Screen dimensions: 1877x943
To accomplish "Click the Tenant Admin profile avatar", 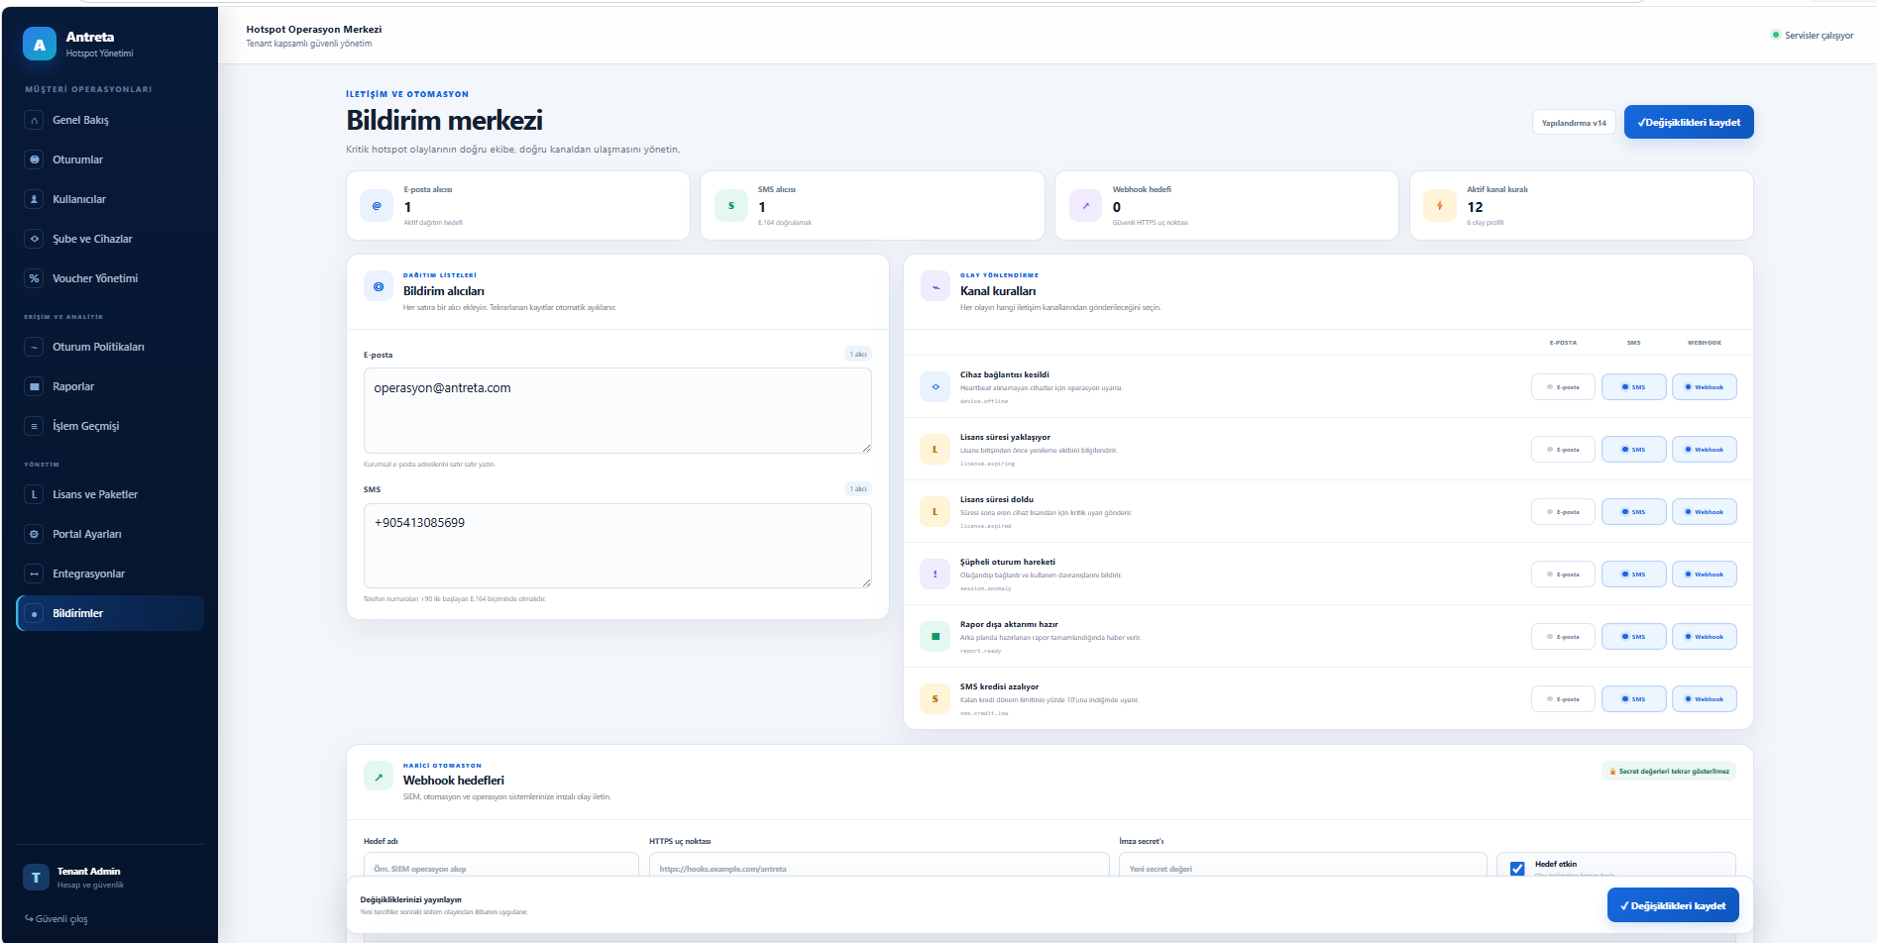I will tap(37, 878).
